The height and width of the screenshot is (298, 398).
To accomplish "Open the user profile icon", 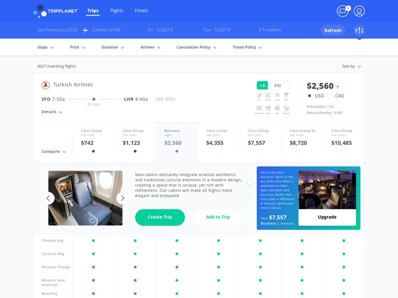I will point(359,11).
